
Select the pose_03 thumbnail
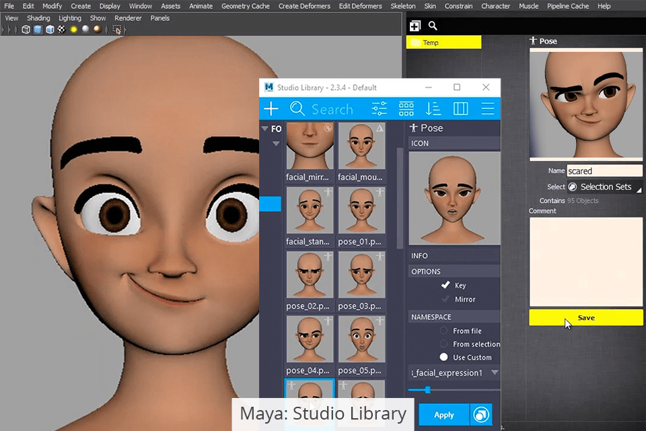tap(361, 275)
